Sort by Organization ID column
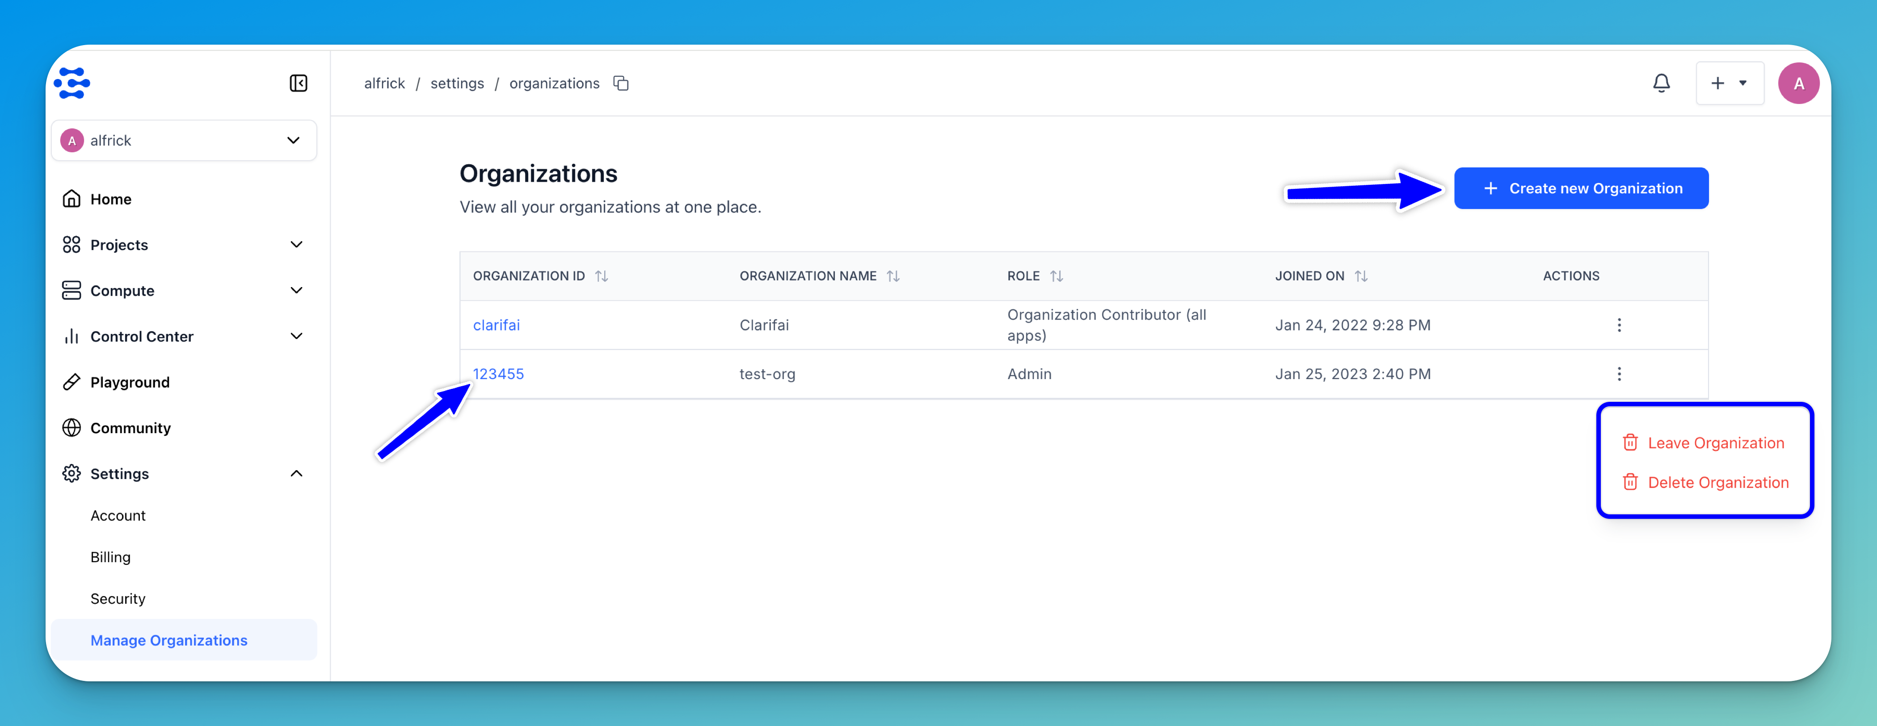 (x=601, y=276)
